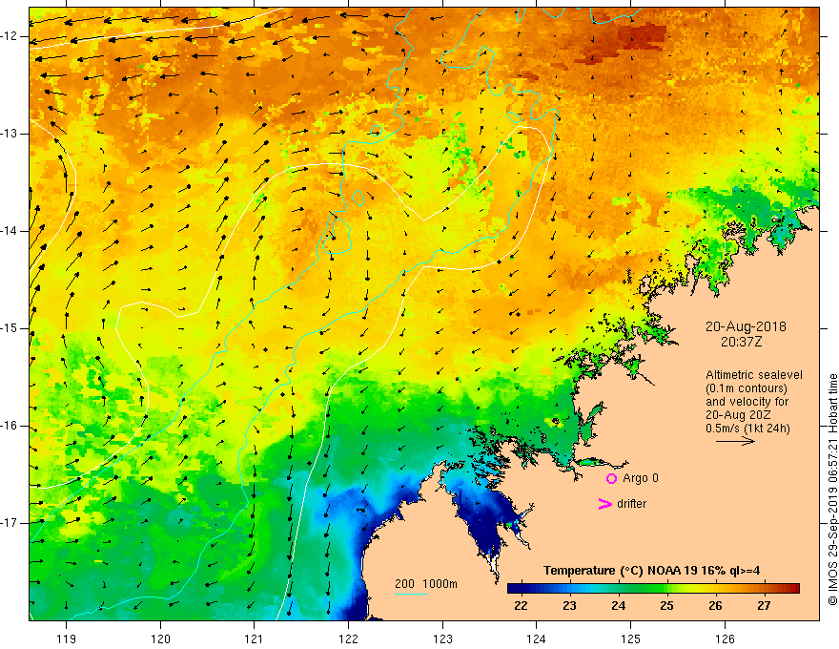Click longitude axis label 121

(254, 639)
